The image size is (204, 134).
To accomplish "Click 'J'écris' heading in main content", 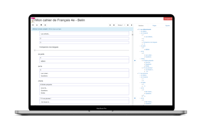I will 41,81.
